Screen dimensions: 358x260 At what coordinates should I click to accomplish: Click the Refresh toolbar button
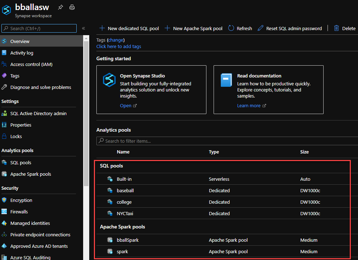point(240,28)
